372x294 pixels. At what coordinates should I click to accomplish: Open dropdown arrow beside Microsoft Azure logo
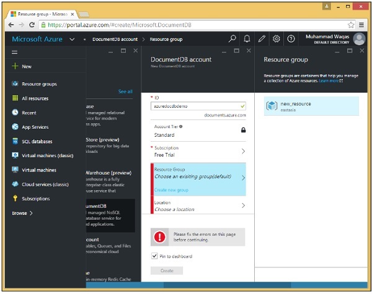point(73,39)
